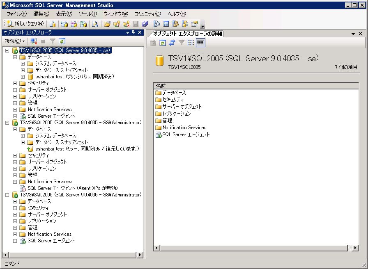Select TSV3¥SQL2005 server in tree

pos(80,195)
